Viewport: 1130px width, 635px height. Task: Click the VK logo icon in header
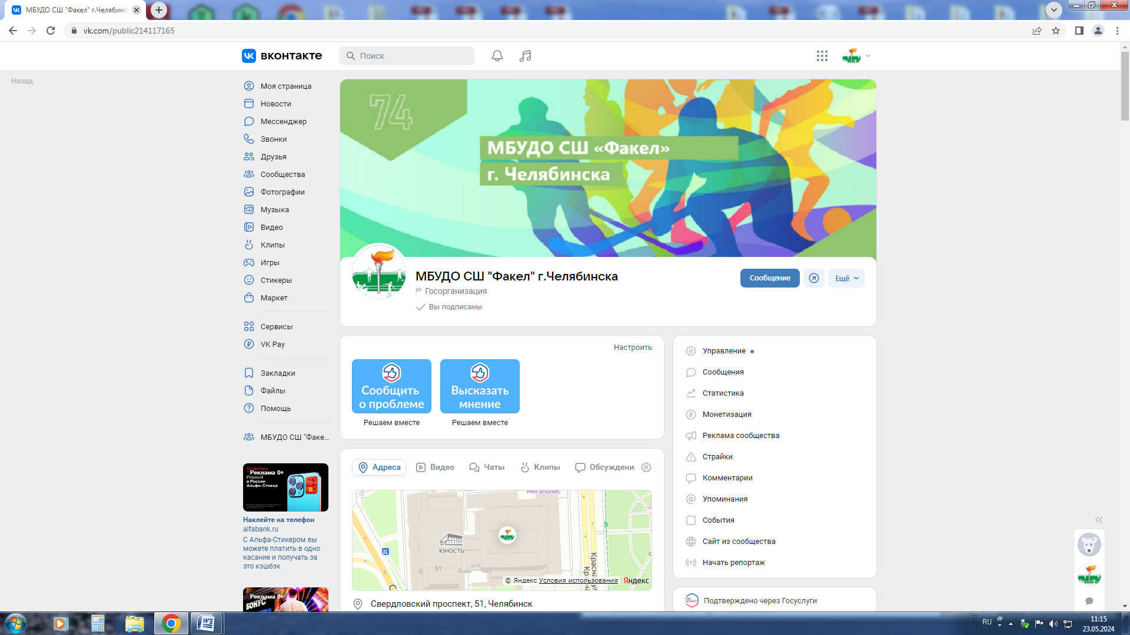click(249, 56)
